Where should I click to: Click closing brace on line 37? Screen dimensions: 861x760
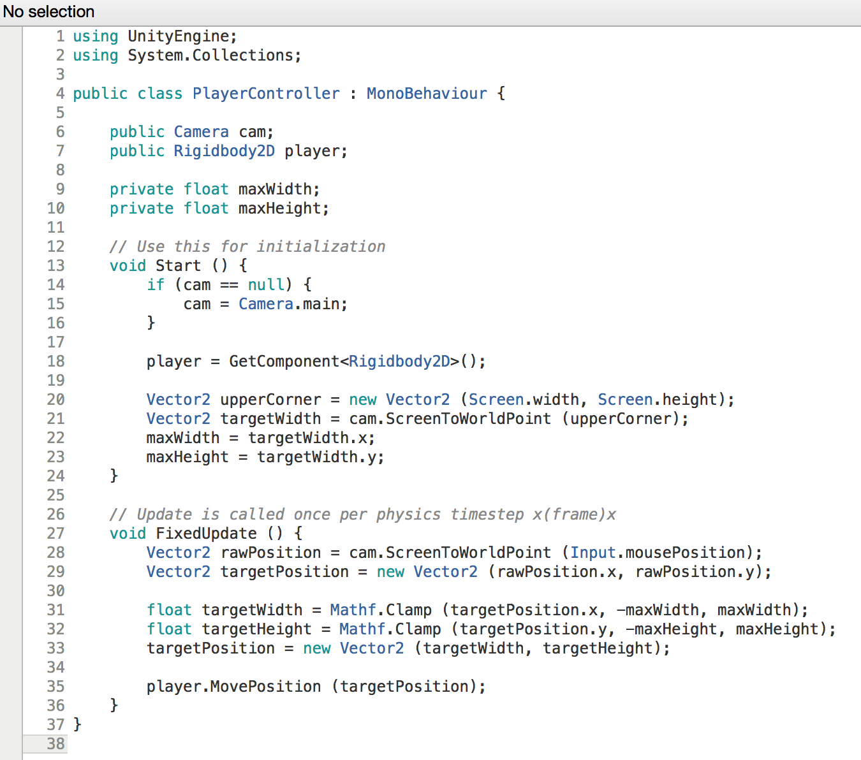77,725
